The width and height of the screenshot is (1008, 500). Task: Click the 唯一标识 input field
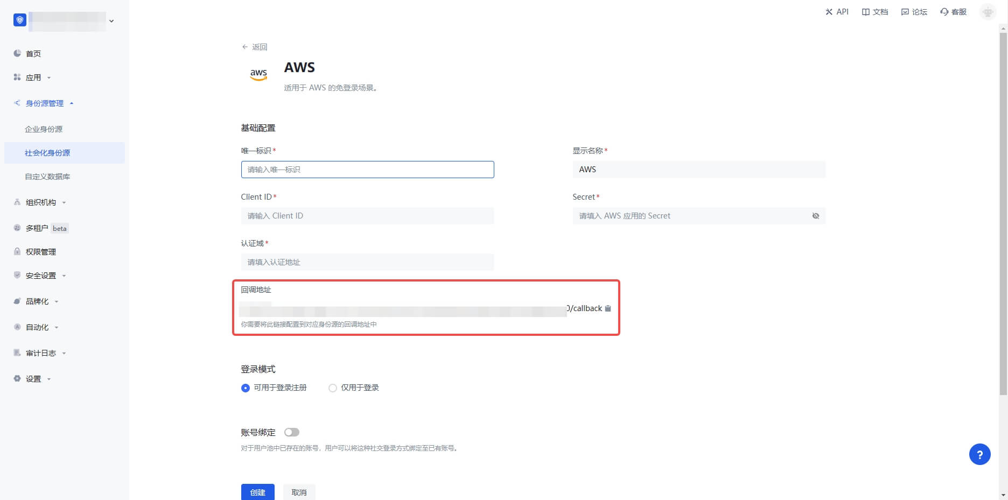(x=367, y=170)
